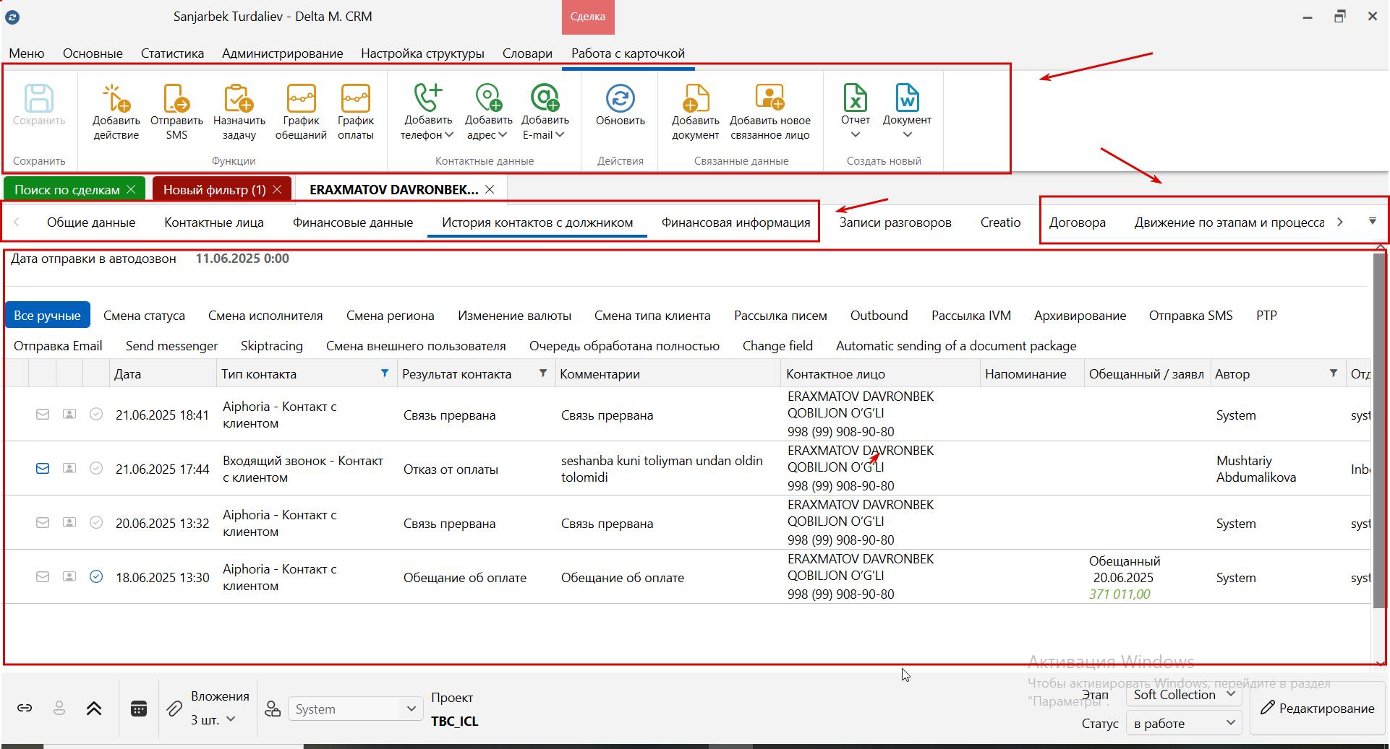The width and height of the screenshot is (1390, 749).
Task: Open Тип контакта column filter
Action: (x=385, y=373)
